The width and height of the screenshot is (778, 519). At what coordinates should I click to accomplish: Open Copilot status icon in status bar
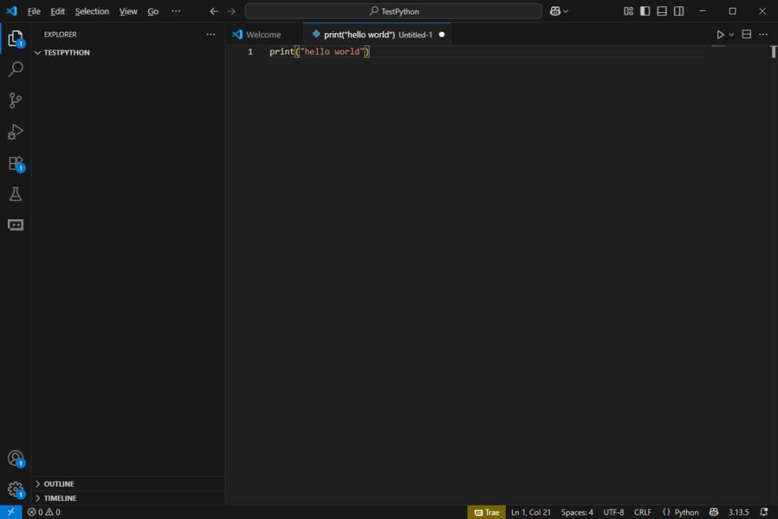(713, 512)
